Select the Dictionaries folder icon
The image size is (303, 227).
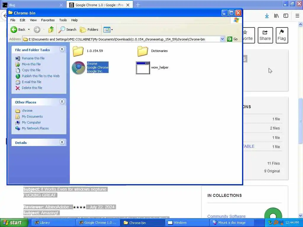143,51
